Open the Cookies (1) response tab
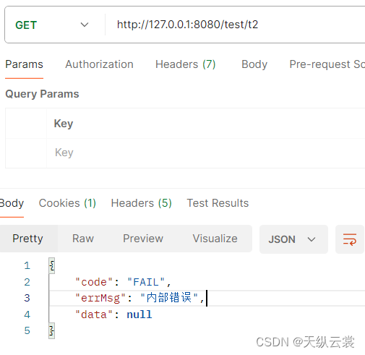The height and width of the screenshot is (355, 365). (67, 203)
